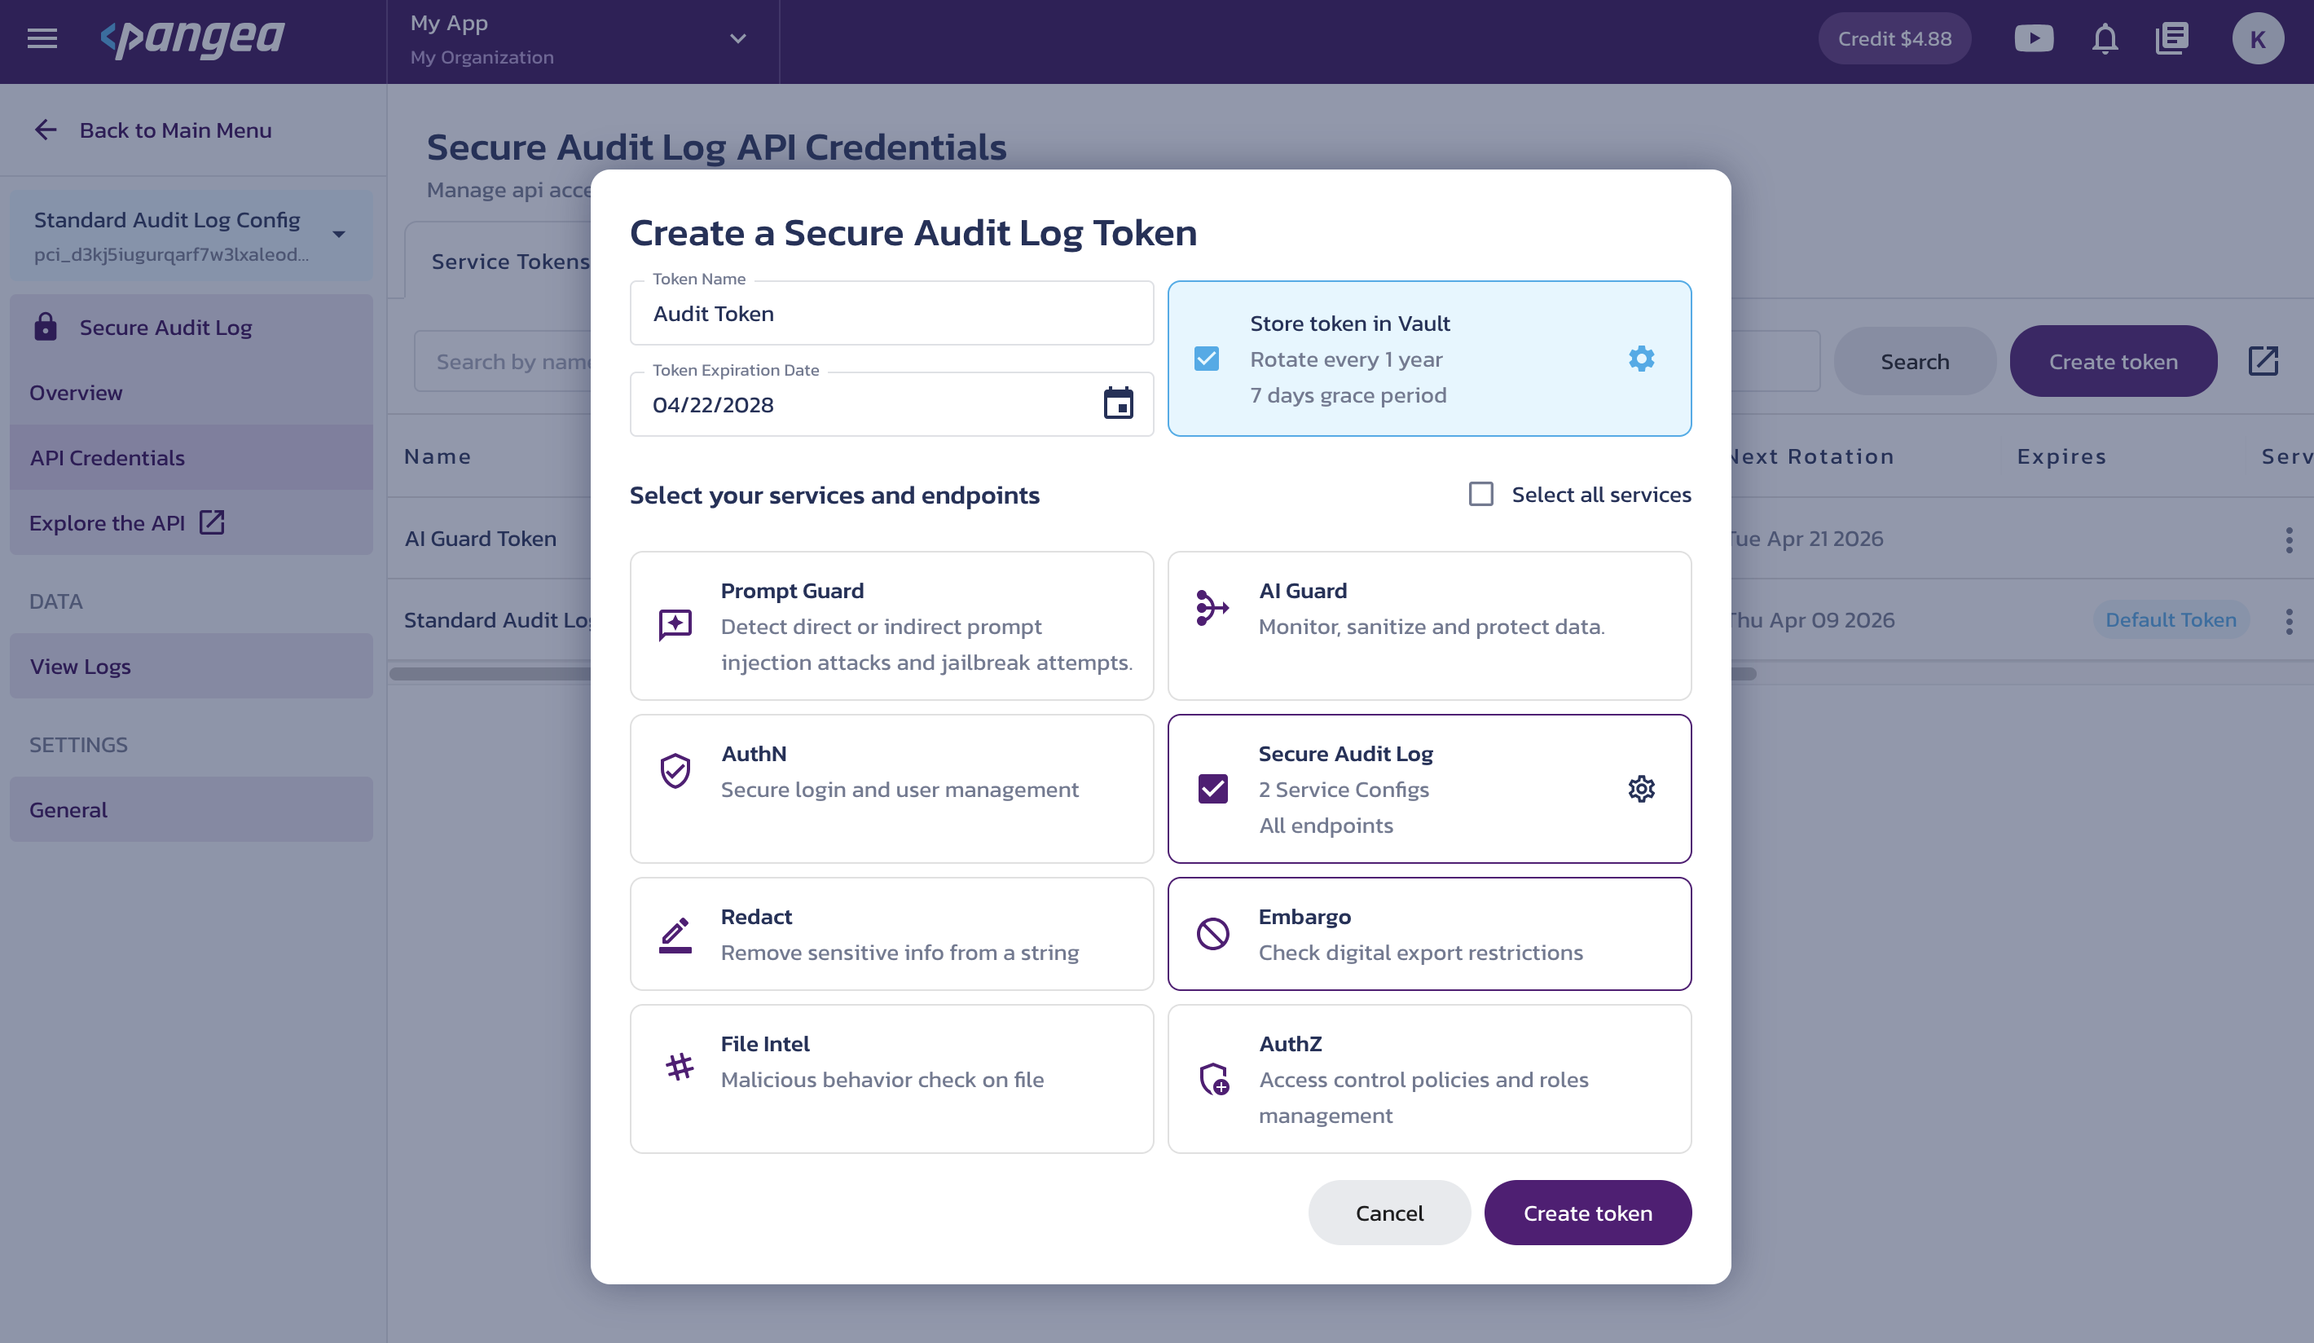This screenshot has width=2314, height=1343.
Task: Select the Redact service card
Action: coord(891,933)
